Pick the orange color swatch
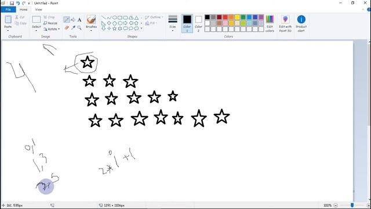This screenshot has width=371, height=209. point(231,17)
